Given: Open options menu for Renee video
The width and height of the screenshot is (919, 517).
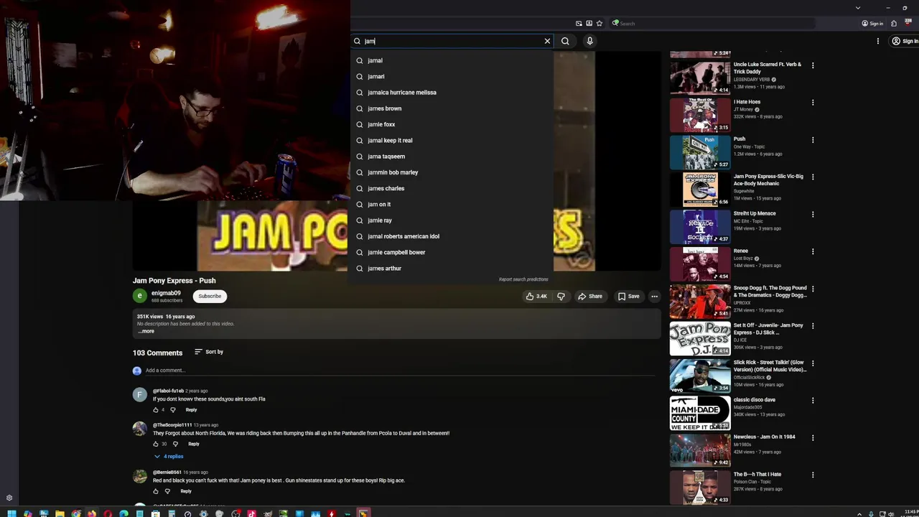Looking at the screenshot, I should (x=813, y=251).
